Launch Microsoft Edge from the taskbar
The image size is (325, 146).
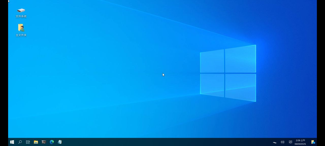[x=52, y=142]
